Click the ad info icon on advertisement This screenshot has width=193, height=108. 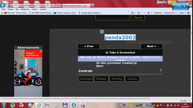pyautogui.click(x=41, y=51)
